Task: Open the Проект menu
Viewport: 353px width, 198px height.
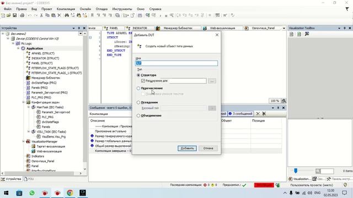Action: pos(46,9)
